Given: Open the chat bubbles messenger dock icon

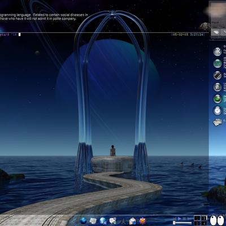Looking at the screenshot, I should coord(113,220).
